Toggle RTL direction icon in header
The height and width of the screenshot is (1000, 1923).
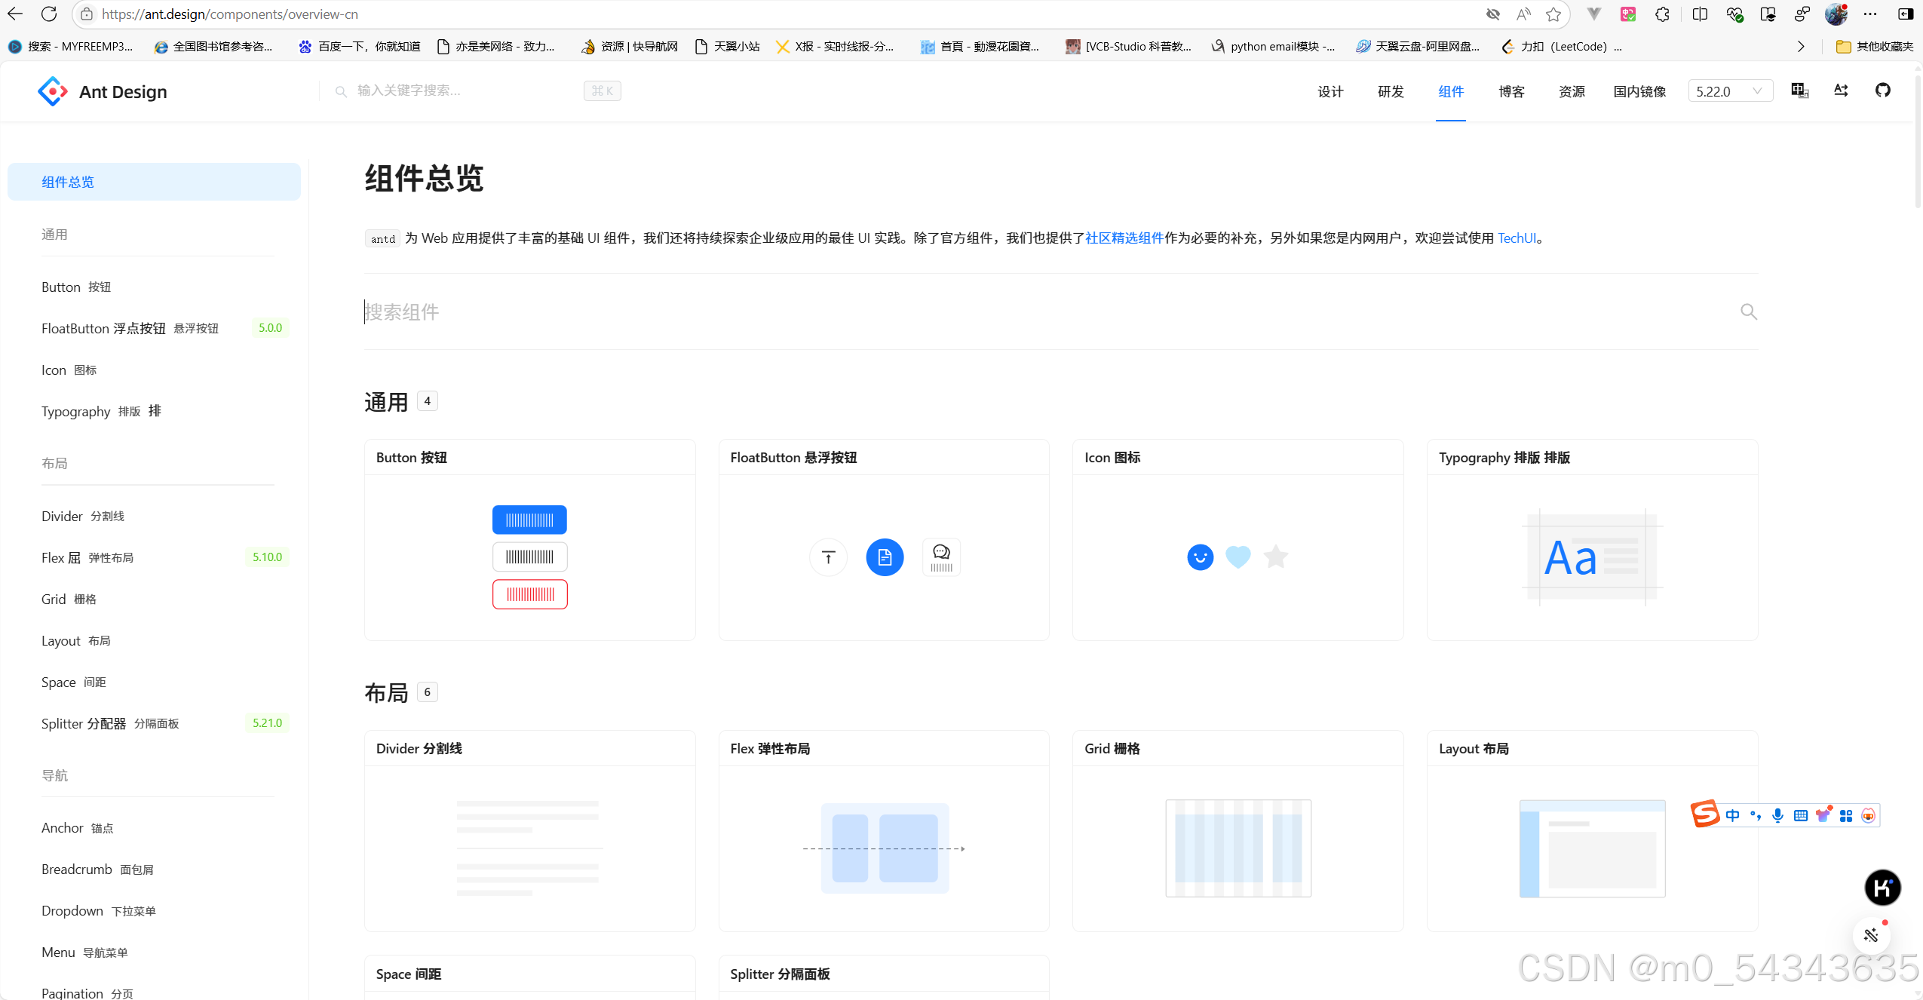(1841, 90)
